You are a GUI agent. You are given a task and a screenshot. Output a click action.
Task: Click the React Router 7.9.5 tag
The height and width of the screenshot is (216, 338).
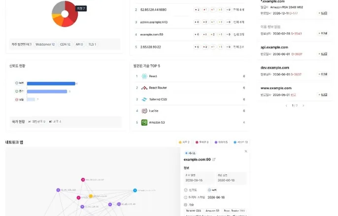click(x=235, y=211)
